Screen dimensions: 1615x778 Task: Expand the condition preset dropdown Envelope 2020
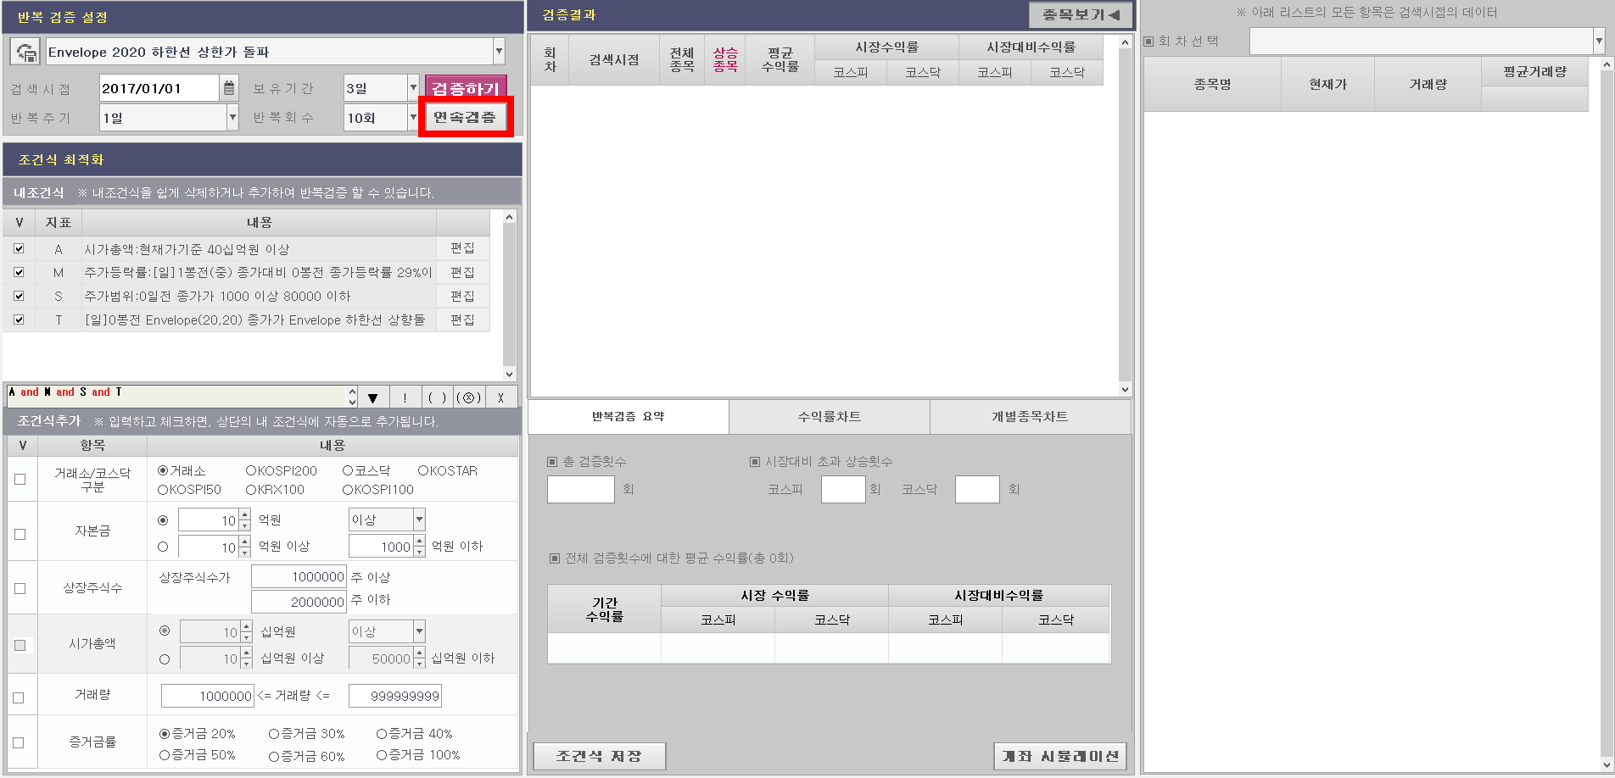[x=499, y=52]
